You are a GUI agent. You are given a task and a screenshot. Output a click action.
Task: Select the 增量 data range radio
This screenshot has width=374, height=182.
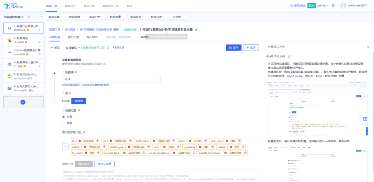point(64,123)
